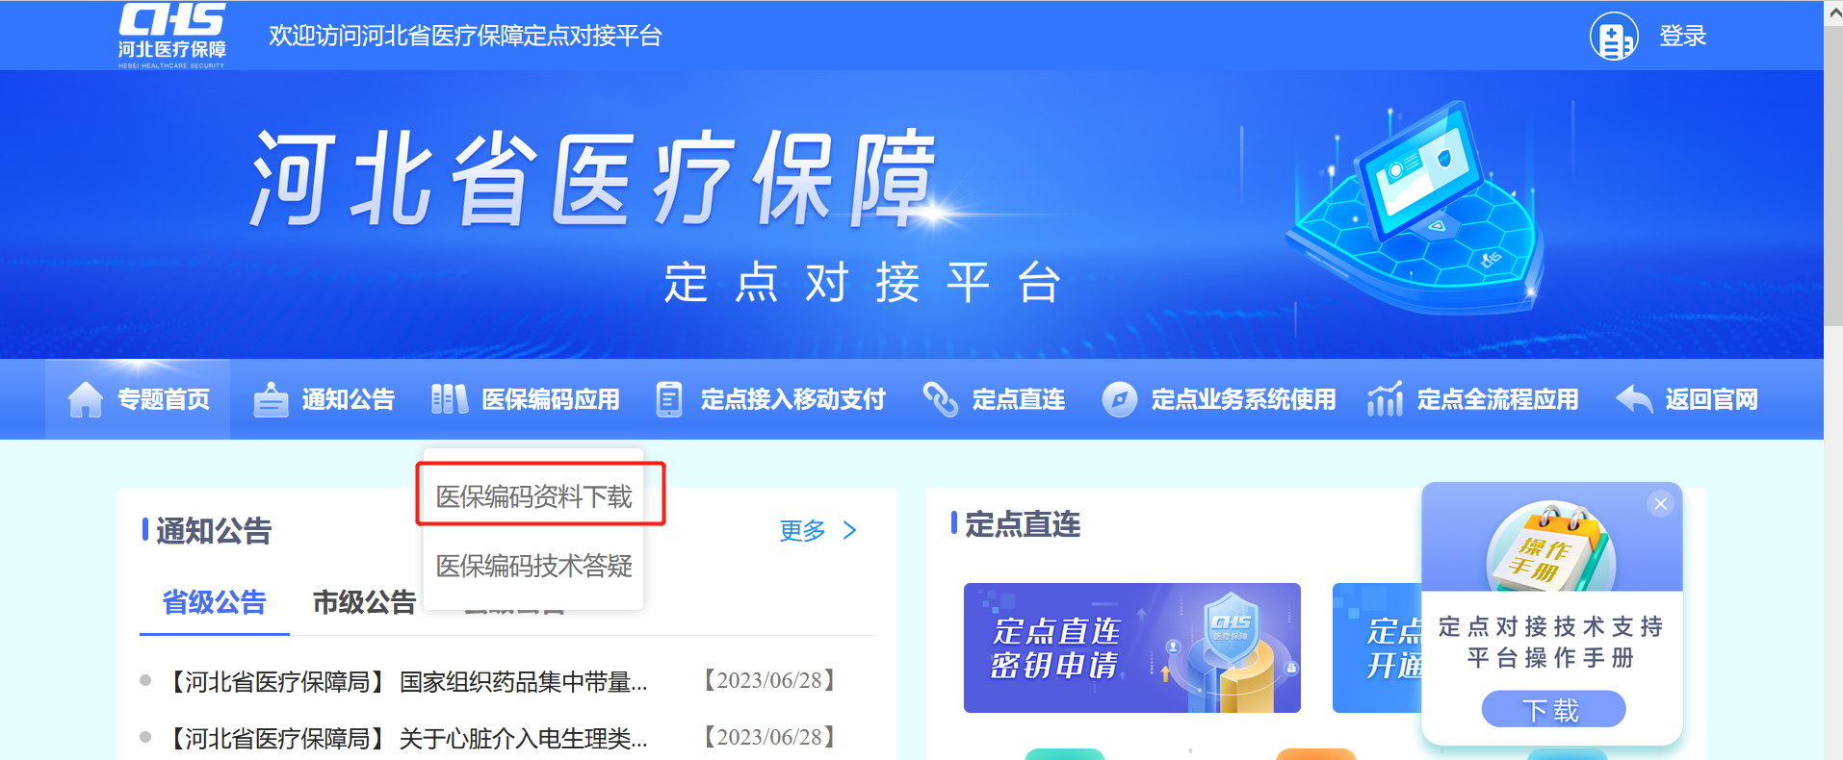Click the clipboard icon beside 通知公告
This screenshot has height=760, width=1843.
pos(271,399)
